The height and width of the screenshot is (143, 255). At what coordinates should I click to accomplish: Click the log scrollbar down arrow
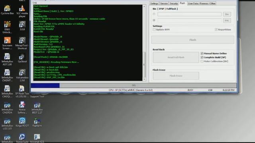[144, 79]
